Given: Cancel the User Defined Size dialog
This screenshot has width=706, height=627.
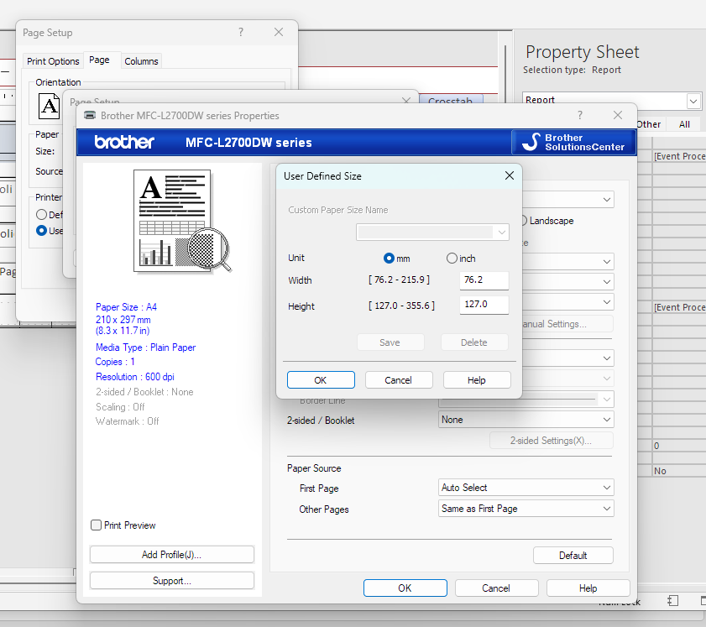Looking at the screenshot, I should [399, 380].
